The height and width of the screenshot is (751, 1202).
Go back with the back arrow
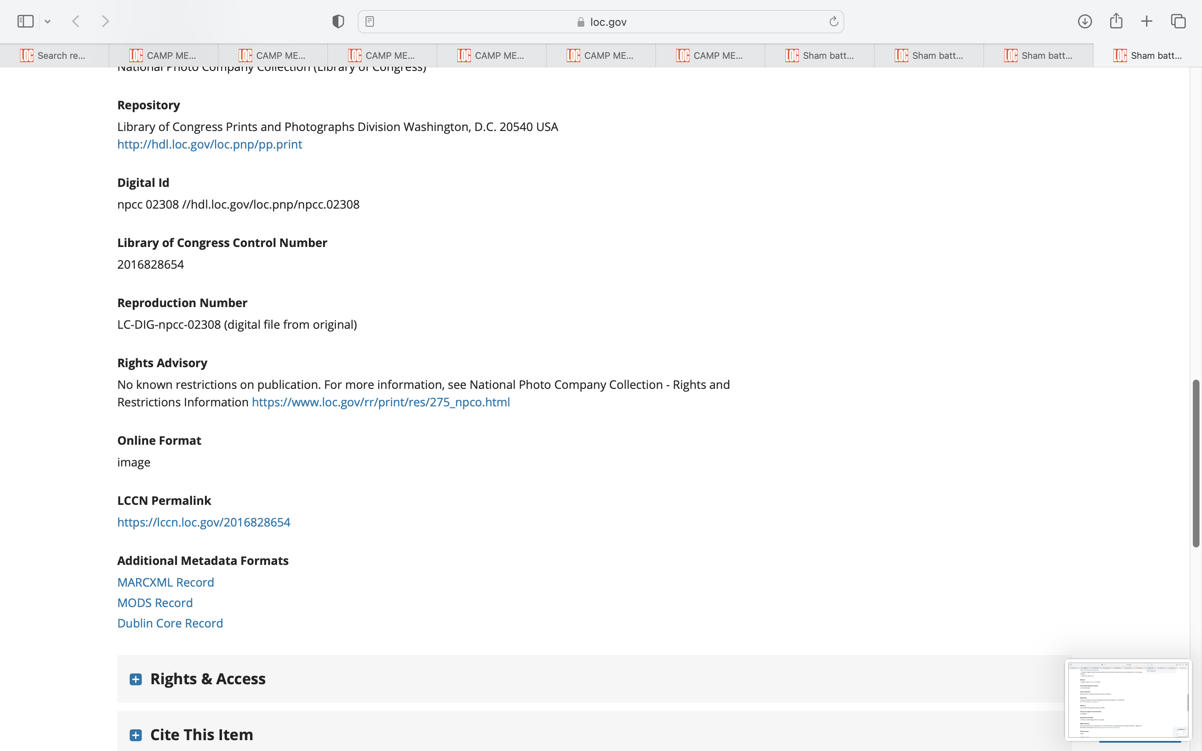(76, 21)
